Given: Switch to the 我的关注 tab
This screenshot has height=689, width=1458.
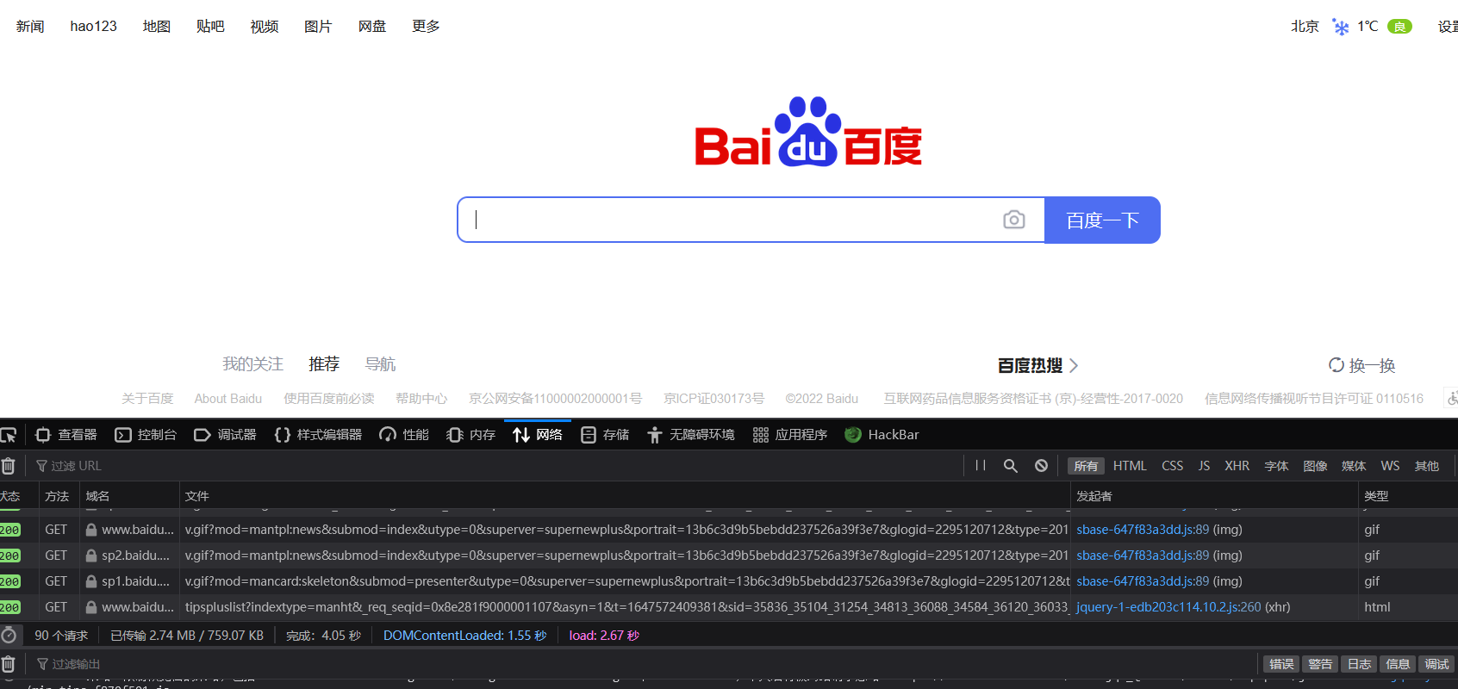Looking at the screenshot, I should (x=252, y=364).
